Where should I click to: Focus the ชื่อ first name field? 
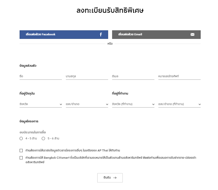point(41,76)
